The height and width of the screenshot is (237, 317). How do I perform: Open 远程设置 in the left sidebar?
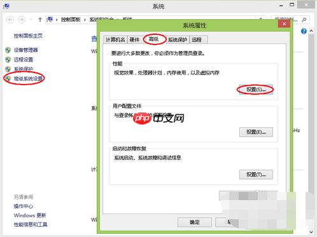tap(24, 60)
